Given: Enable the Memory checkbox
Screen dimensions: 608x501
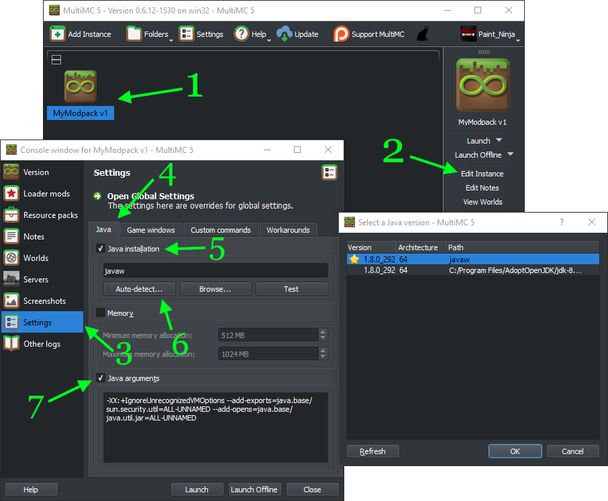Looking at the screenshot, I should (x=101, y=313).
